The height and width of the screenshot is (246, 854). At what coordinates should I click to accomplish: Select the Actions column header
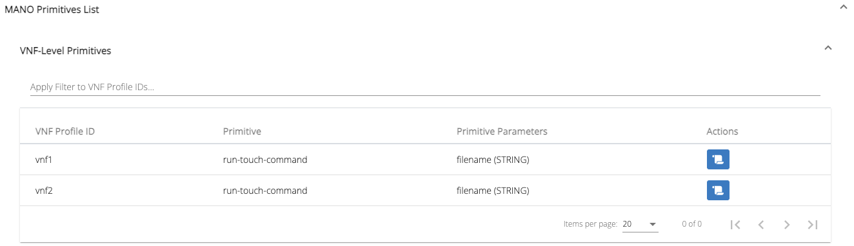722,131
